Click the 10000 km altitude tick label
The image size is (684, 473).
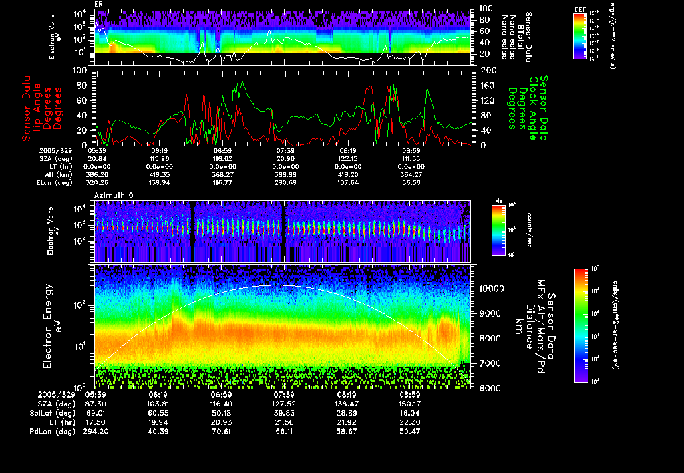tap(492, 289)
